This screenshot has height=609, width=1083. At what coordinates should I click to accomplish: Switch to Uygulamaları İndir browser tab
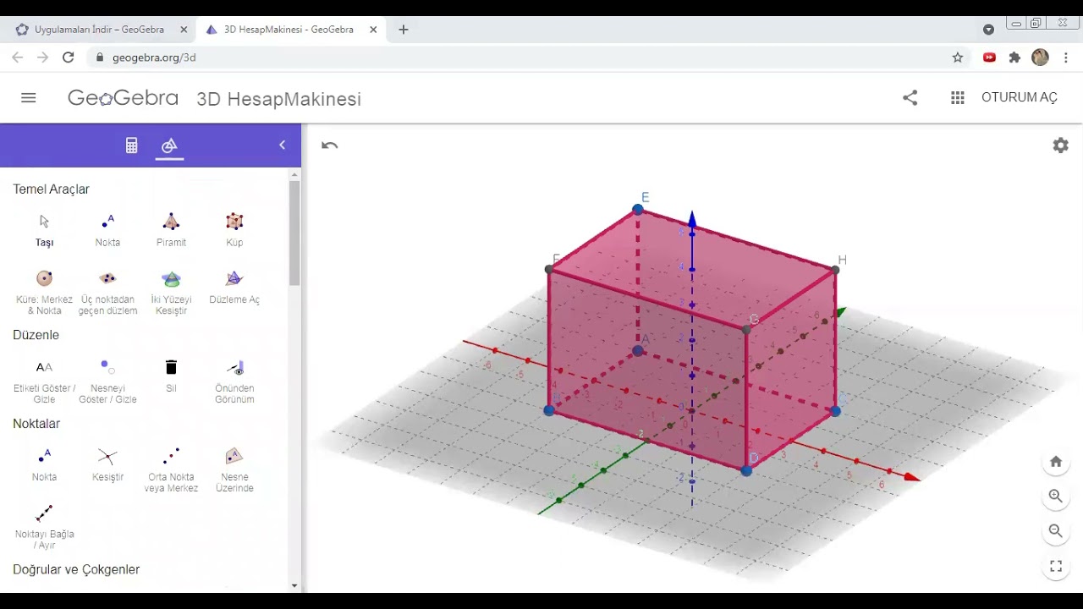pos(100,30)
